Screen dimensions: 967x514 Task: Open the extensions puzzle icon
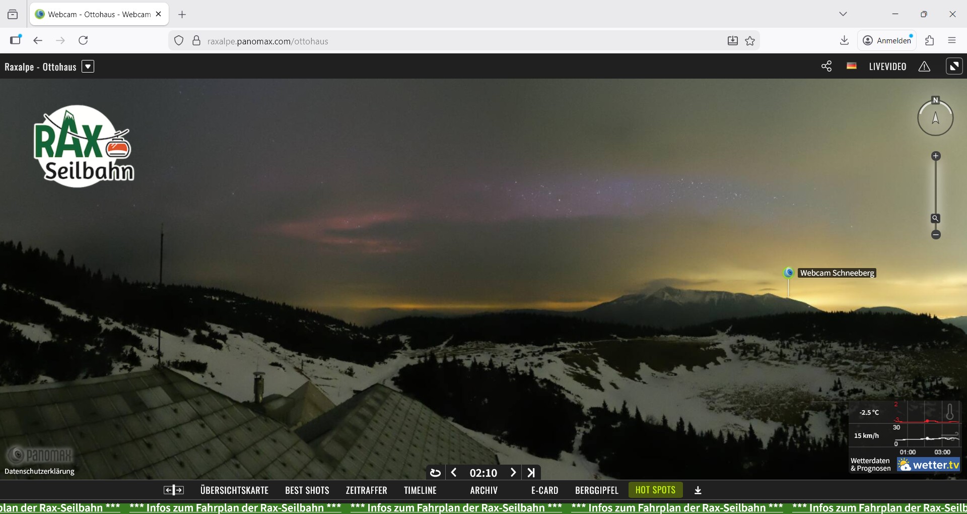coord(930,40)
